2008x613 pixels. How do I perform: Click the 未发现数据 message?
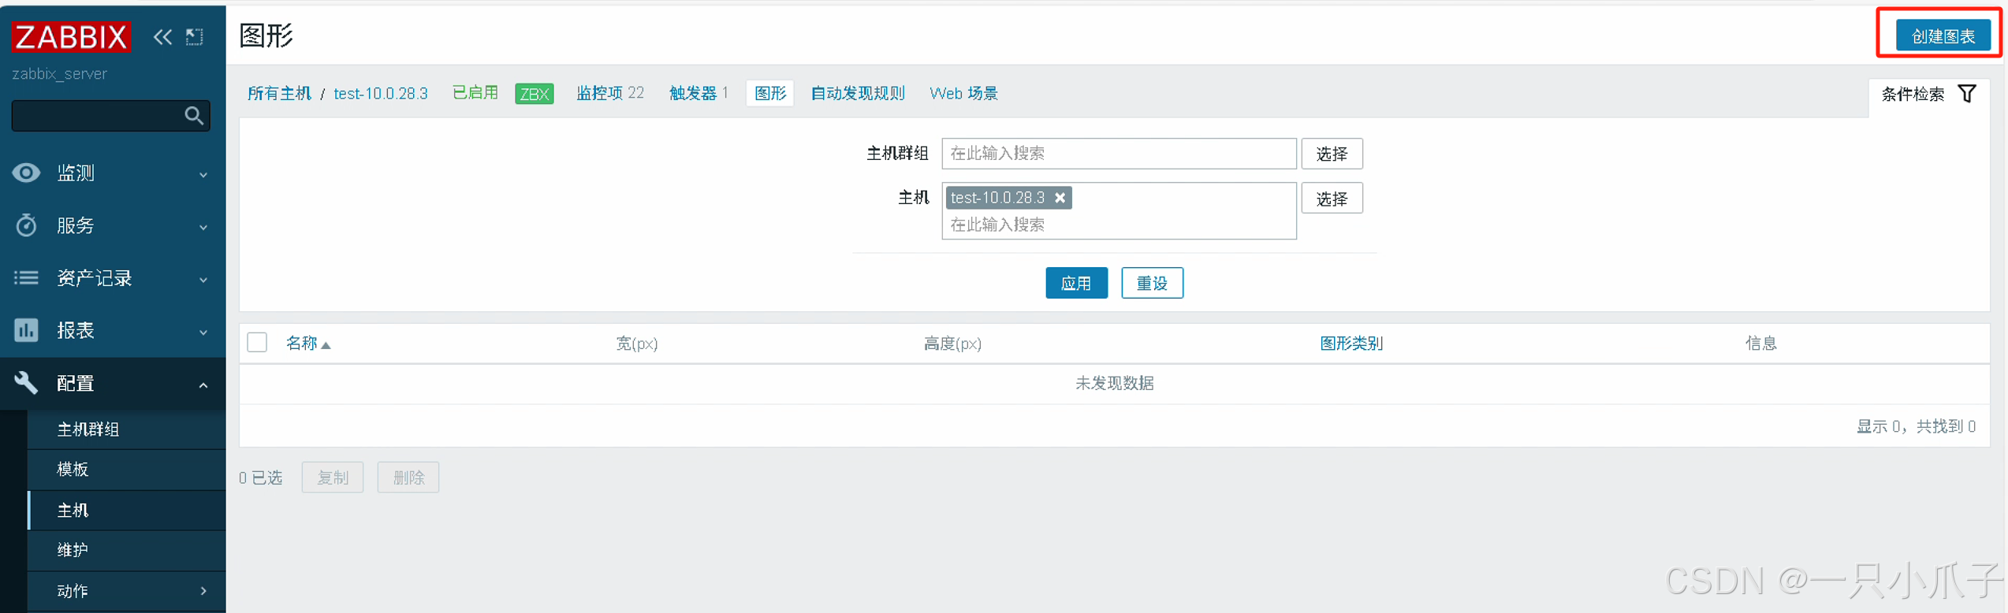1114,384
